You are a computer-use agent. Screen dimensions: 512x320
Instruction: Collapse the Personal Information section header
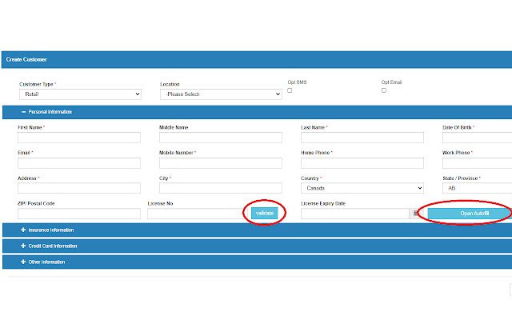click(x=257, y=112)
